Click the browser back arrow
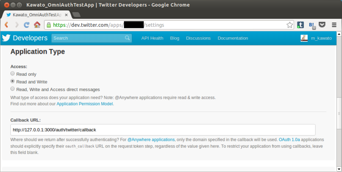The height and width of the screenshot is (172, 342). point(6,25)
